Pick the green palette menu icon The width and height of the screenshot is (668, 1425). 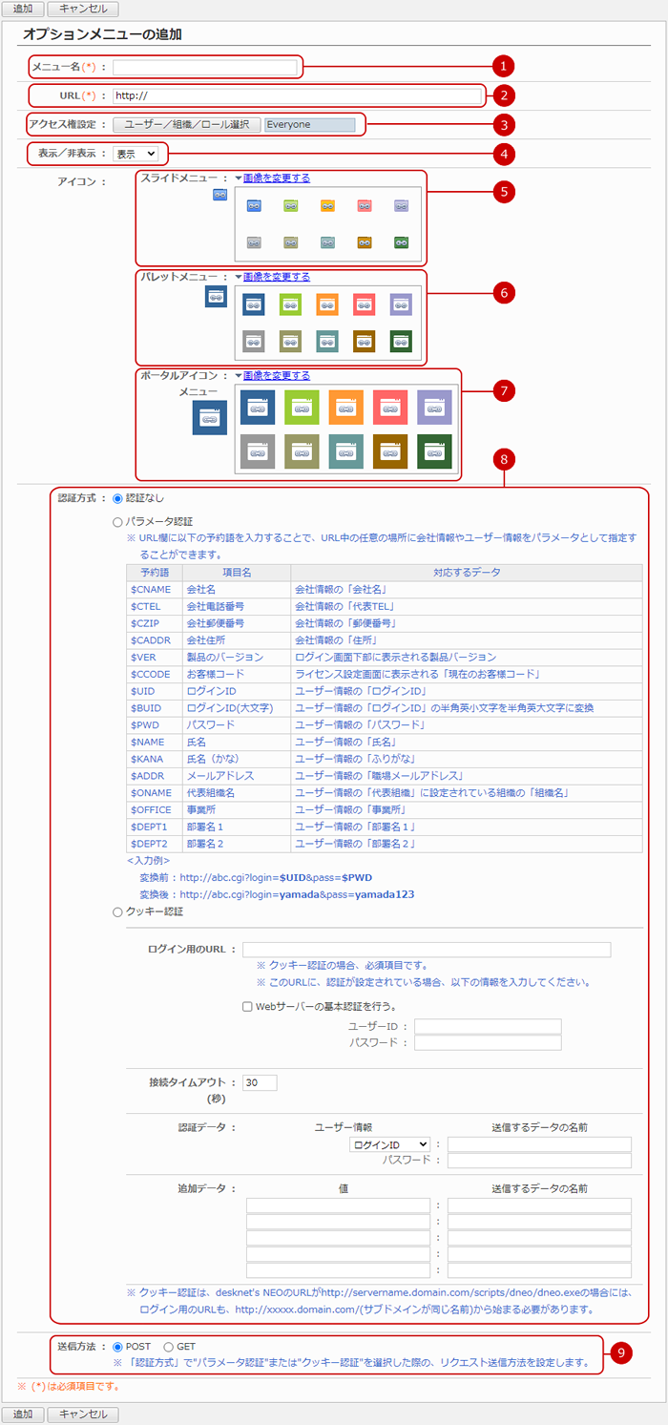tap(291, 304)
